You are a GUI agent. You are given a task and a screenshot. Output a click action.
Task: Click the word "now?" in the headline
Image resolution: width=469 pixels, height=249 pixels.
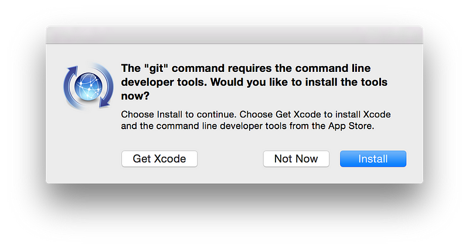click(134, 95)
